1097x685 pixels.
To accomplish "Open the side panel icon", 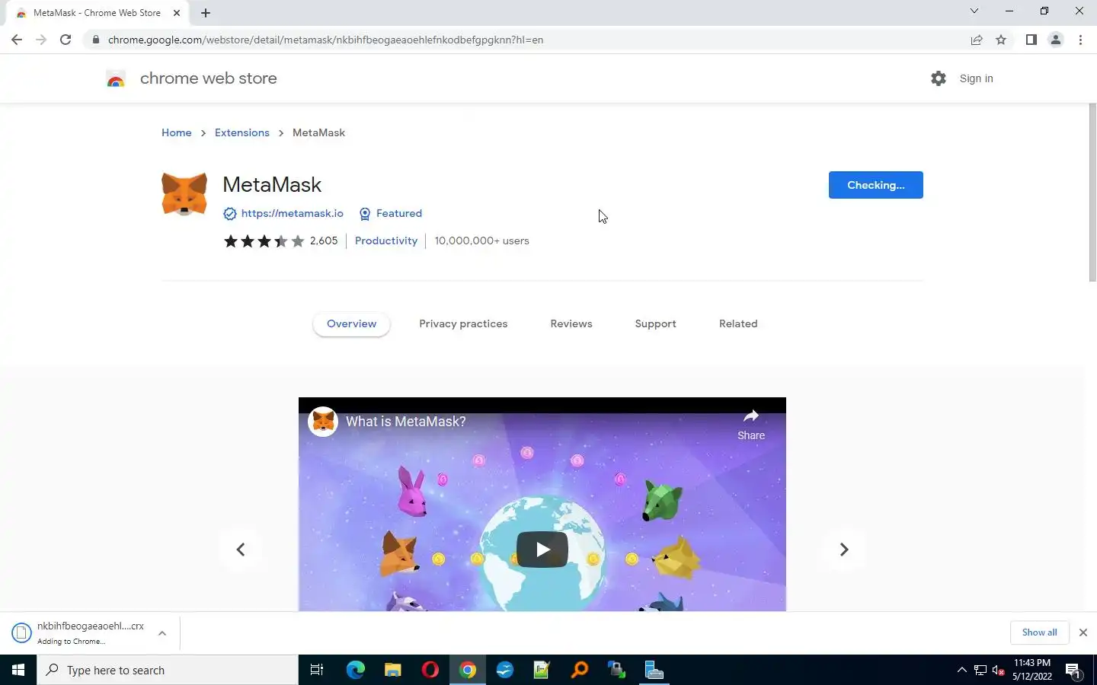I will pos(1031,40).
